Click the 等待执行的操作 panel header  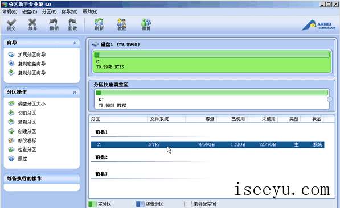point(42,178)
